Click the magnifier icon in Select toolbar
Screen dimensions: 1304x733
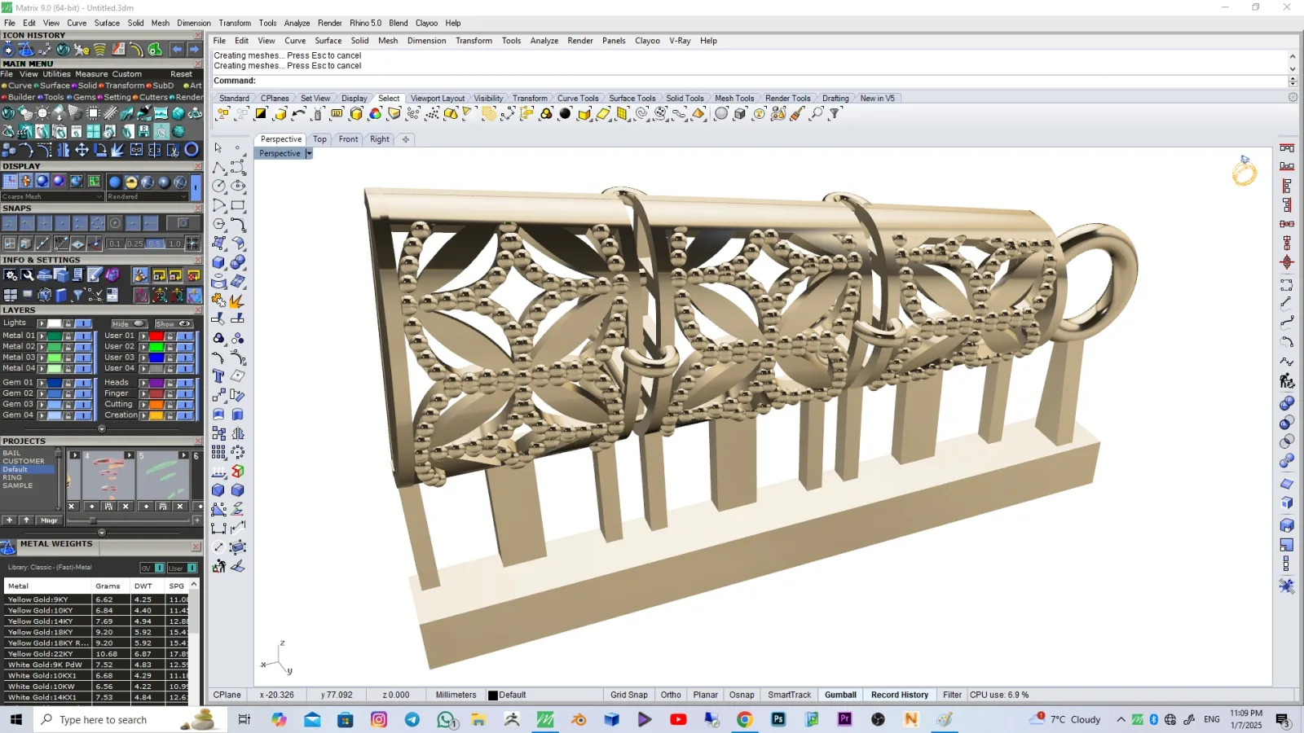816,114
